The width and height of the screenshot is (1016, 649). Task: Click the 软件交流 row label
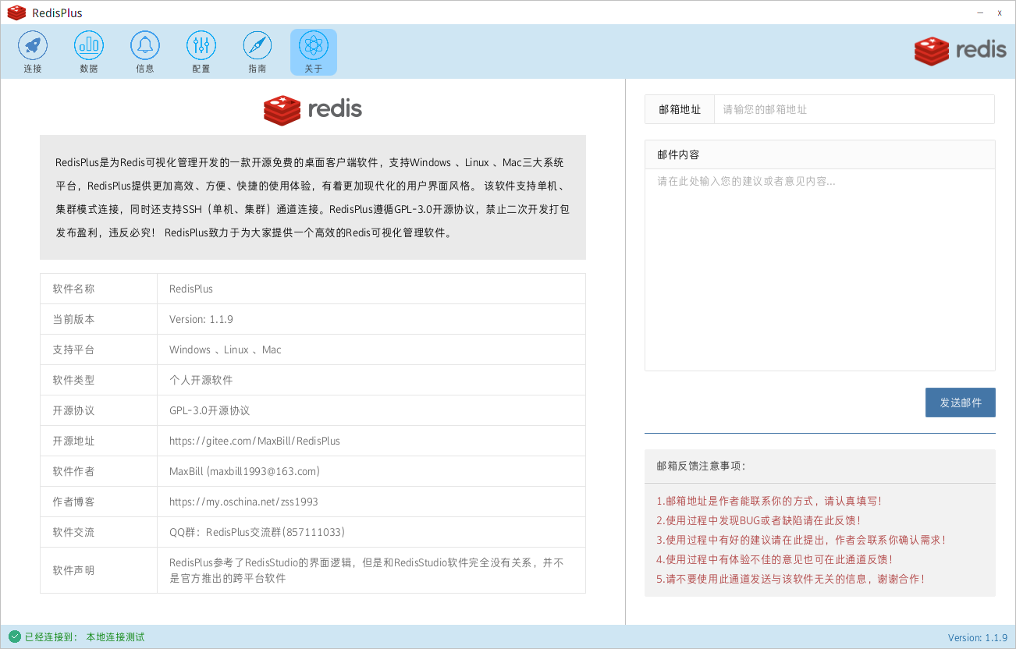[73, 532]
